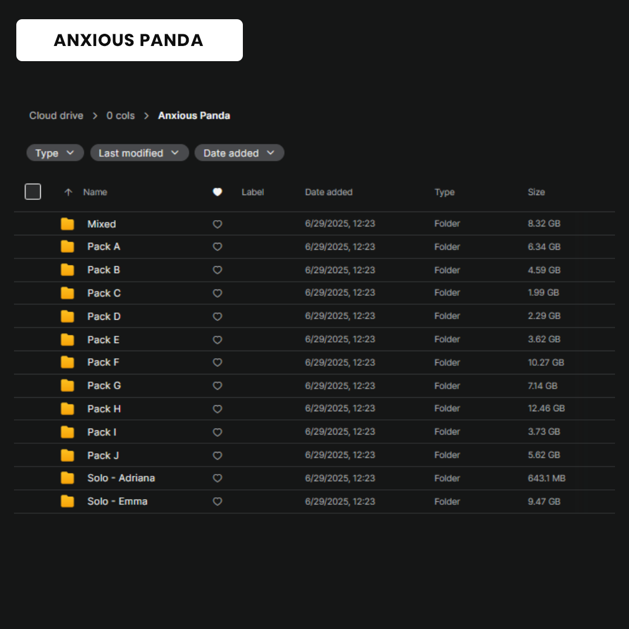Click the heart icon in column header

tap(217, 192)
